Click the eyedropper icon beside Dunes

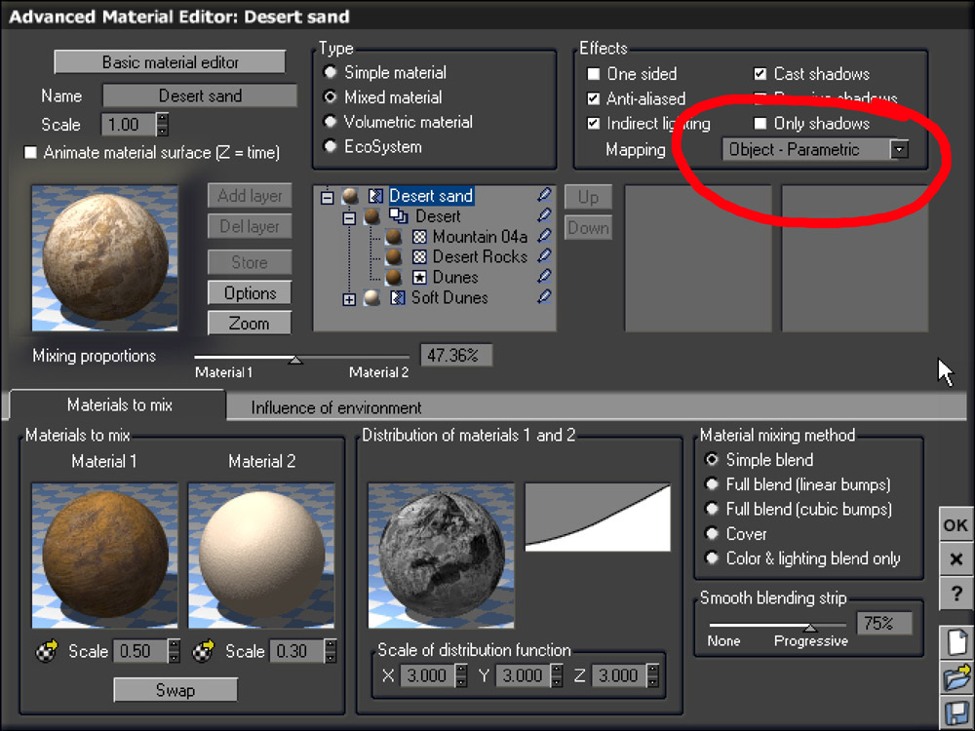pos(544,277)
